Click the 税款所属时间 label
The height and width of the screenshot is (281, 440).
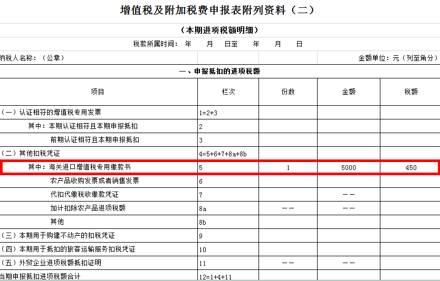tap(156, 44)
